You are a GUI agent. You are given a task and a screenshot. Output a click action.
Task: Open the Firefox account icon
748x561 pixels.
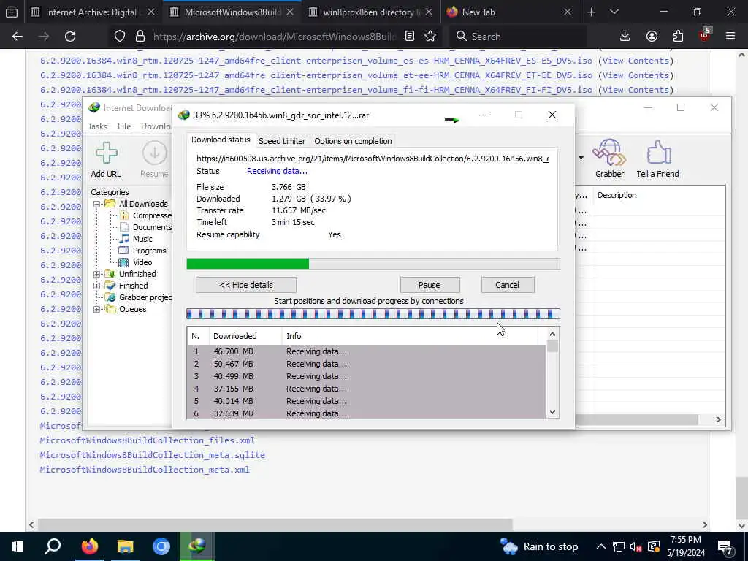coord(652,37)
